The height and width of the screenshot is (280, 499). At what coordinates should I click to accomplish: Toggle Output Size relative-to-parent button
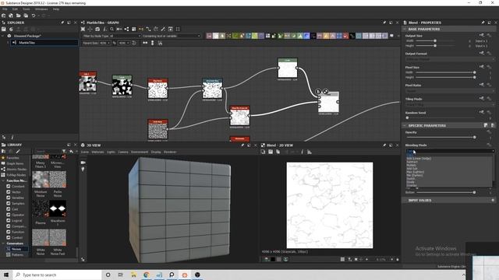[x=482, y=36]
